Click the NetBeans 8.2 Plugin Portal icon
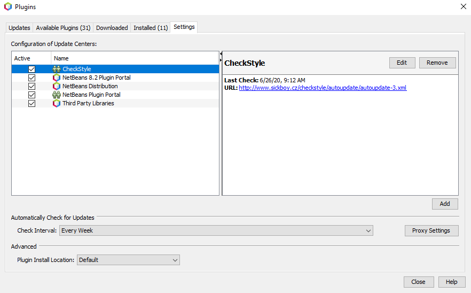 (57, 78)
